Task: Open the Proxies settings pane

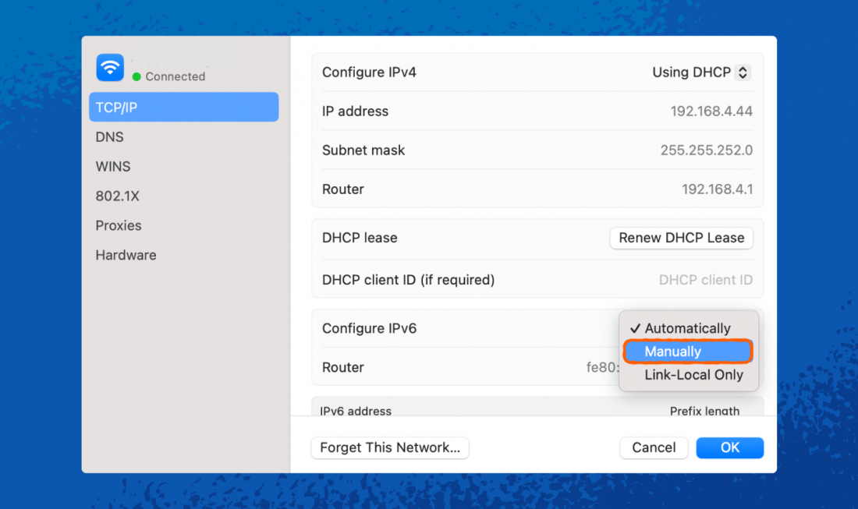Action: [x=119, y=225]
